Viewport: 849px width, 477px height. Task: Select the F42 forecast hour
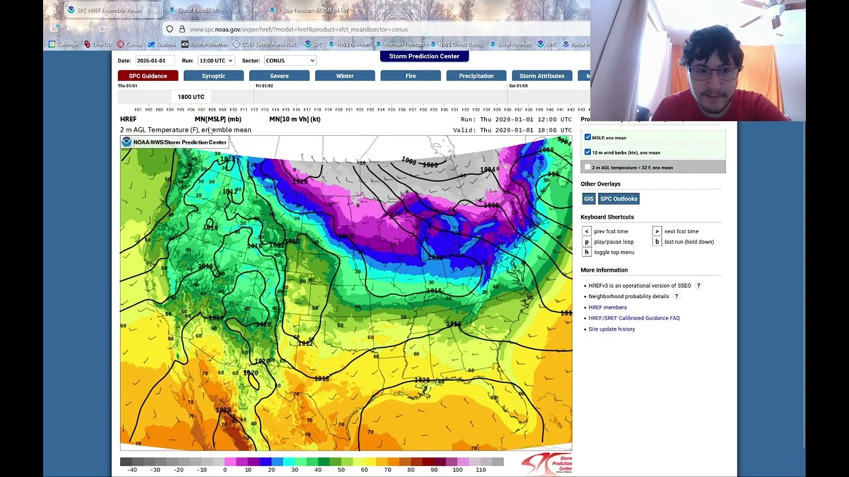pos(571,109)
